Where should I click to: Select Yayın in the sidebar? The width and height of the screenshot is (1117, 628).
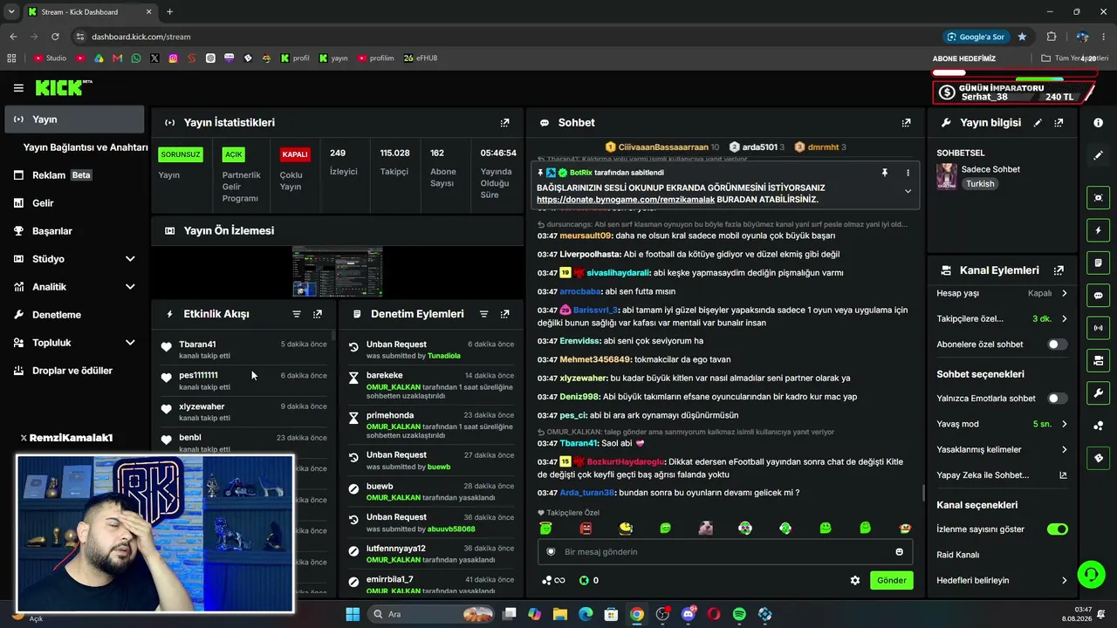pyautogui.click(x=74, y=119)
